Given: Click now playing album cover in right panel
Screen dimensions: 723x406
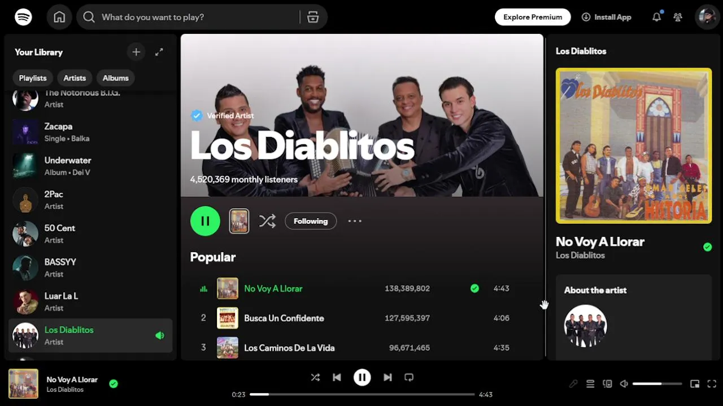Looking at the screenshot, I should point(634,145).
